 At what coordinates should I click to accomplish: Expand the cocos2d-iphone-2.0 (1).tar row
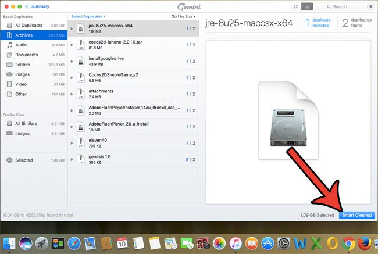[72, 45]
